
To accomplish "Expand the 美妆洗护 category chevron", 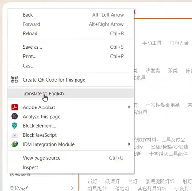I will [x=72, y=188].
